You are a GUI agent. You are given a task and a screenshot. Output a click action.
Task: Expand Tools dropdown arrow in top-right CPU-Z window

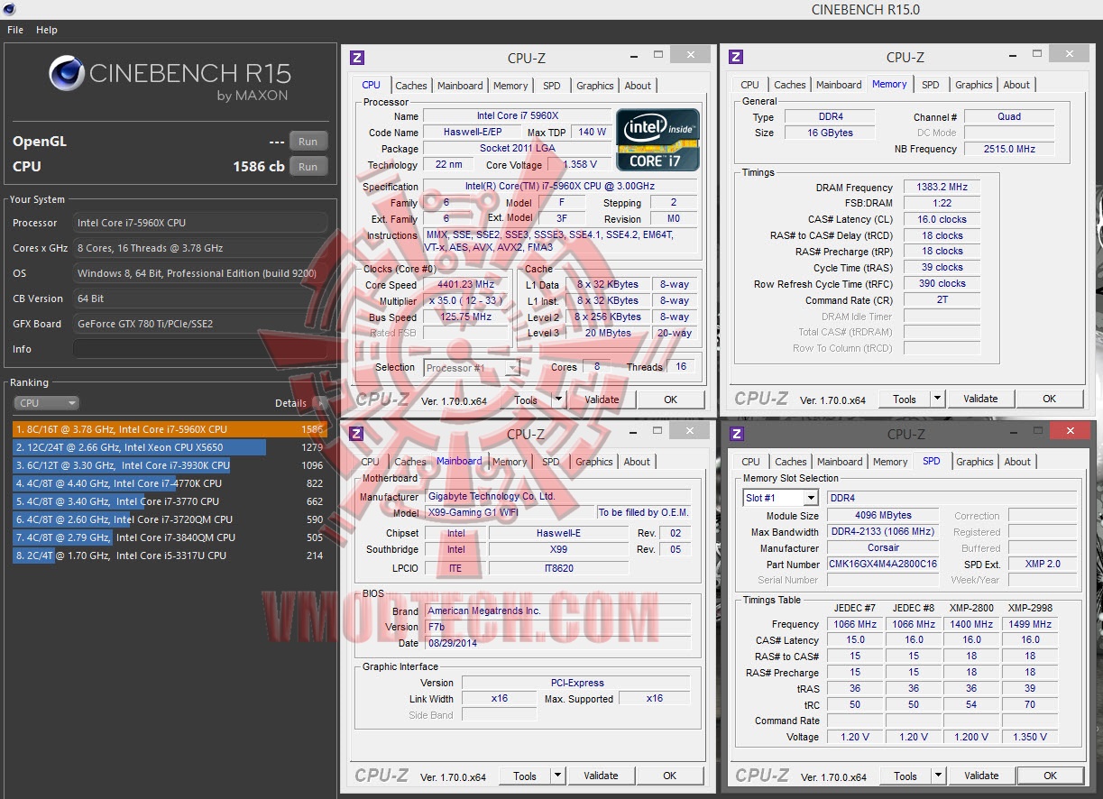click(937, 399)
